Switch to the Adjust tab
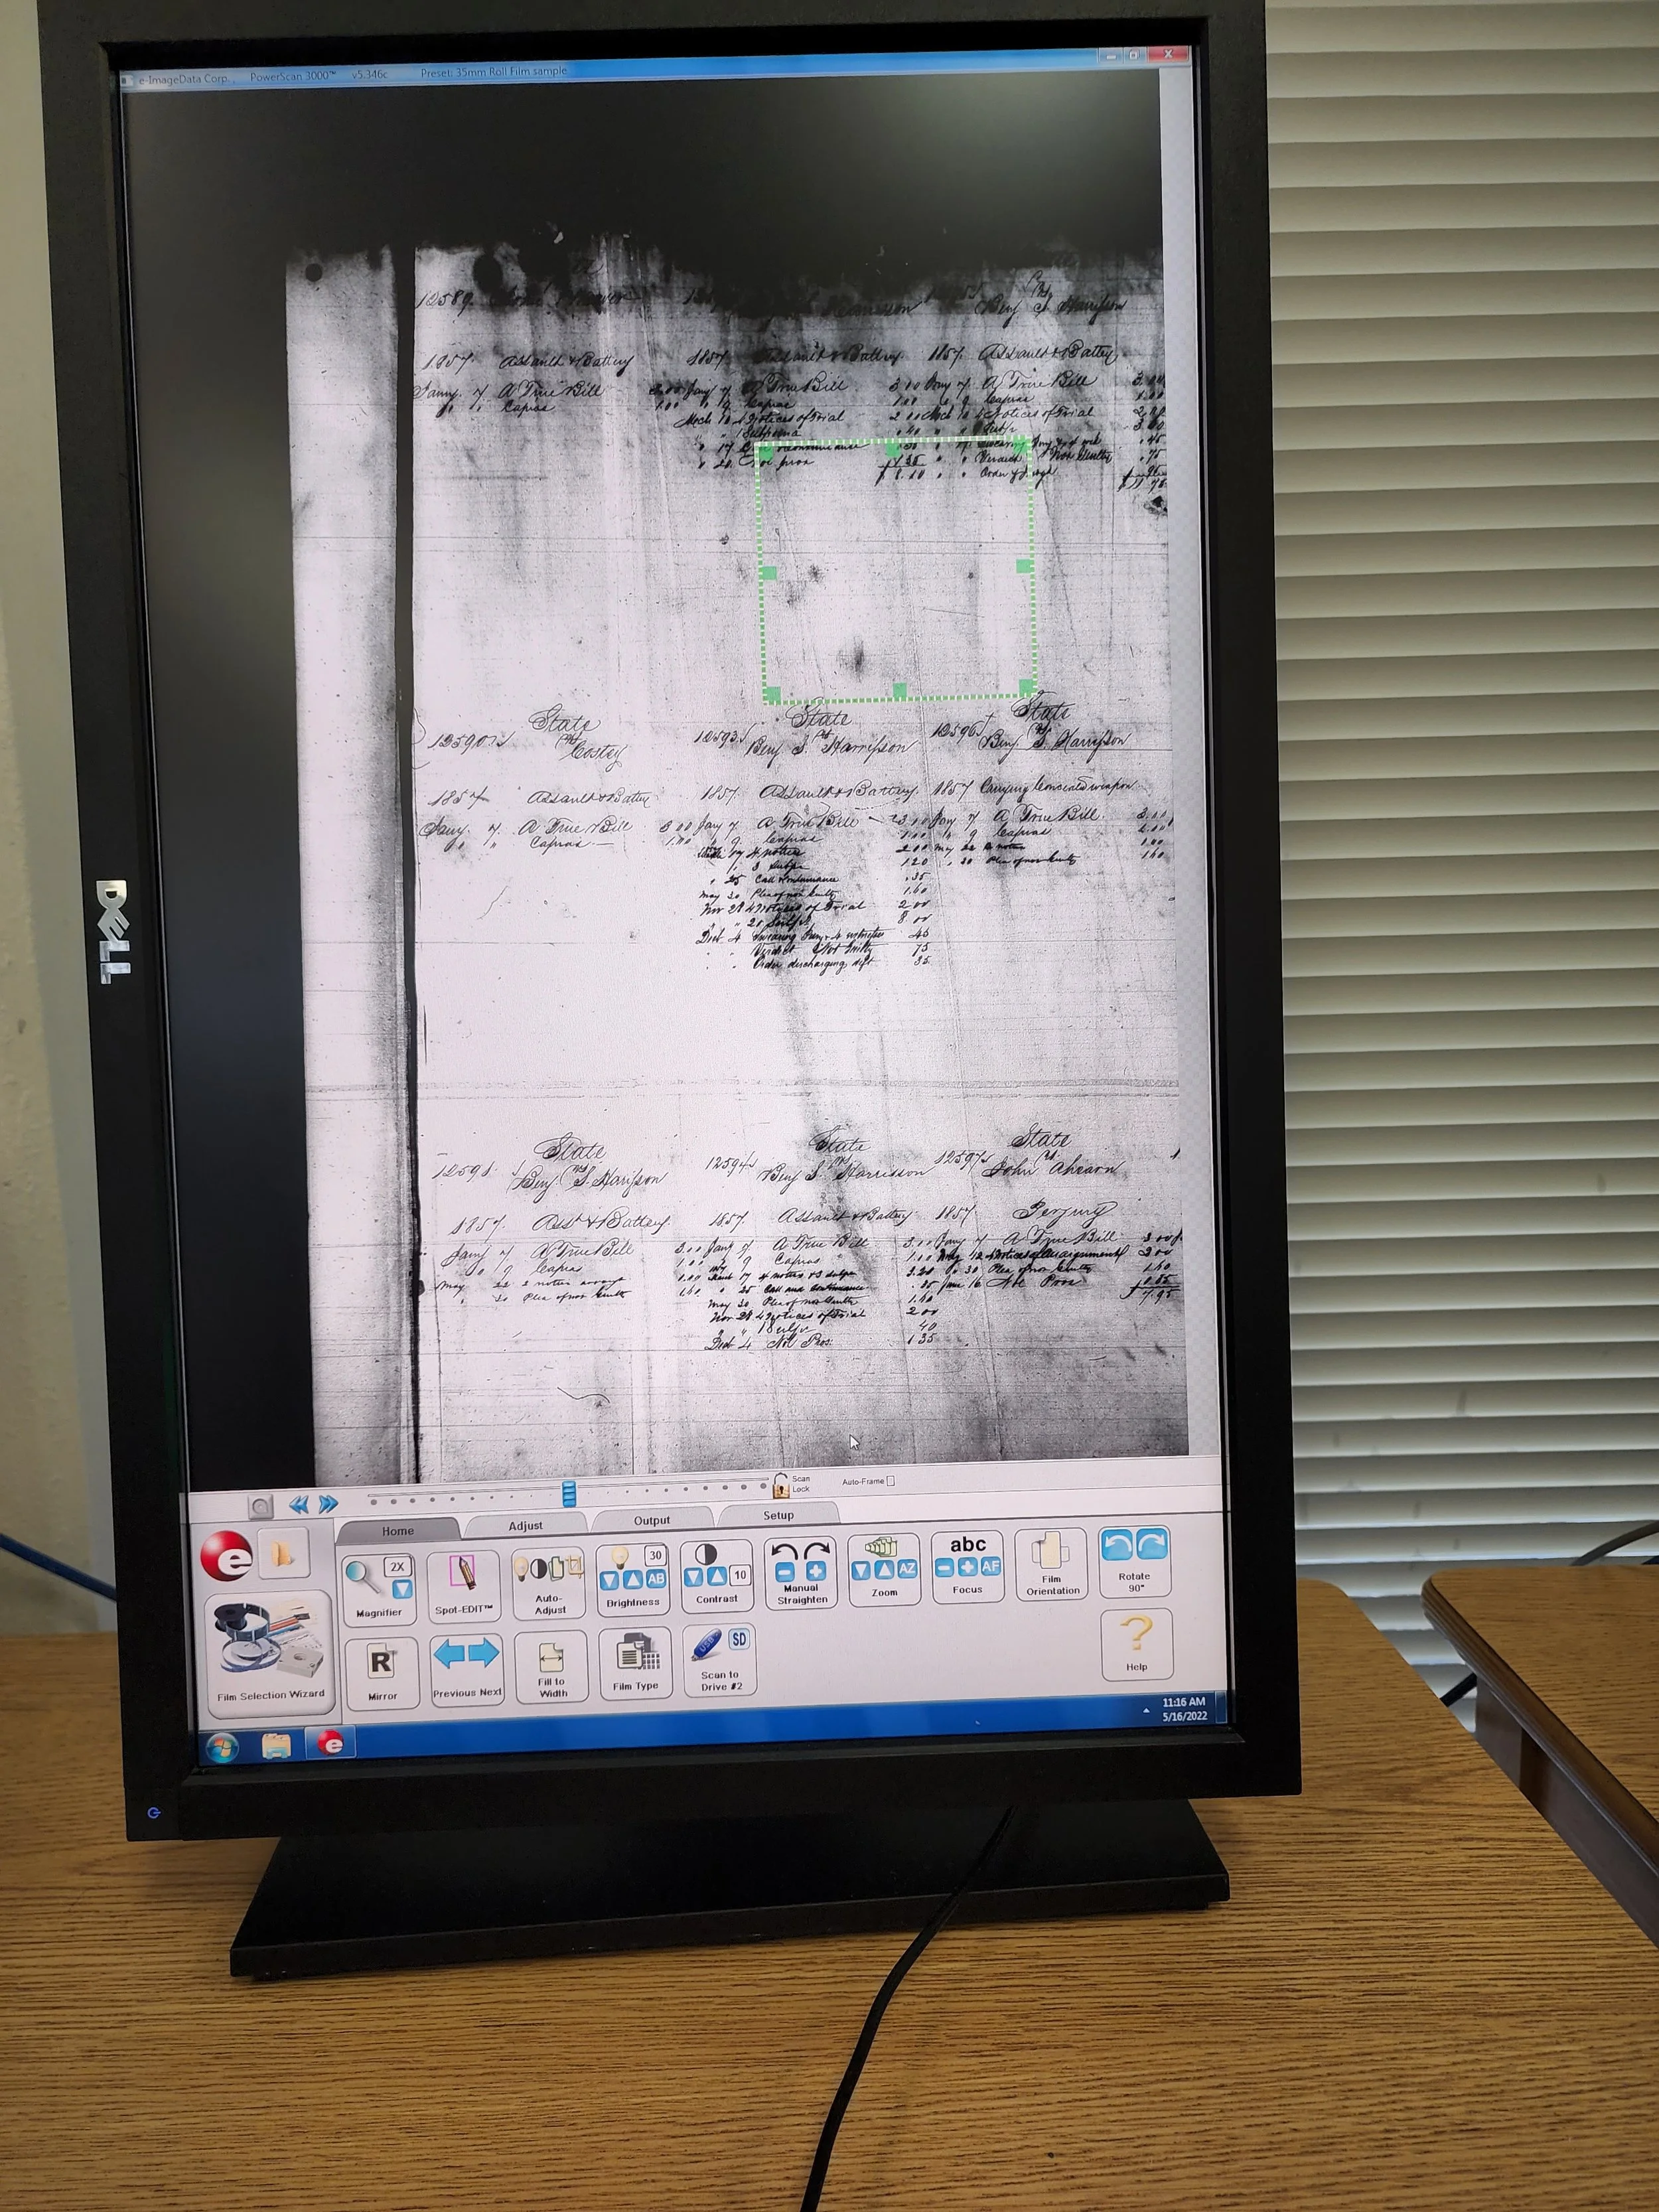 tap(525, 1525)
